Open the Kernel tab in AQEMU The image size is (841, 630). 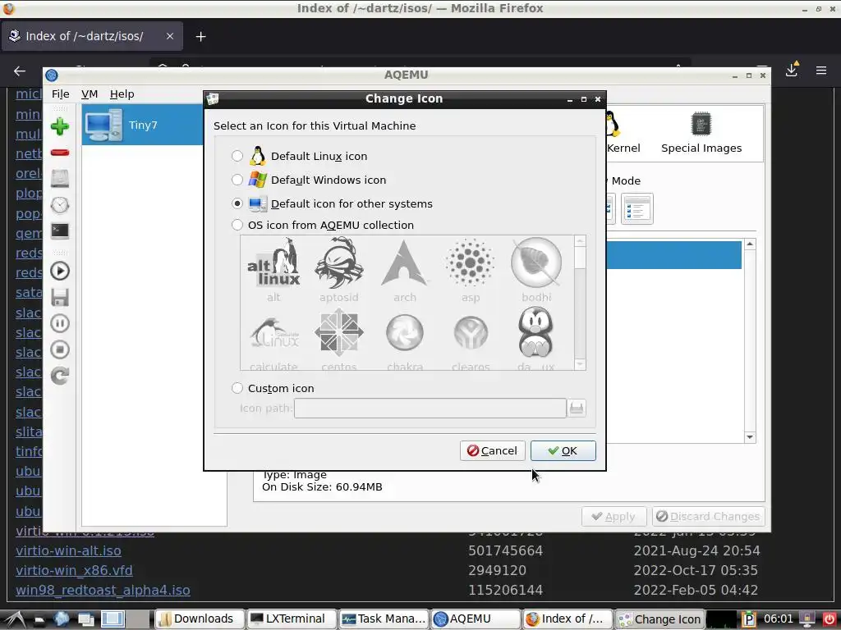(x=623, y=133)
